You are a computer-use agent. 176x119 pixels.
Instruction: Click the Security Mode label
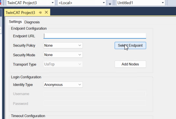[x=24, y=55]
